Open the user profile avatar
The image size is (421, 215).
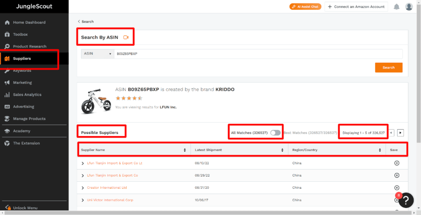[409, 7]
